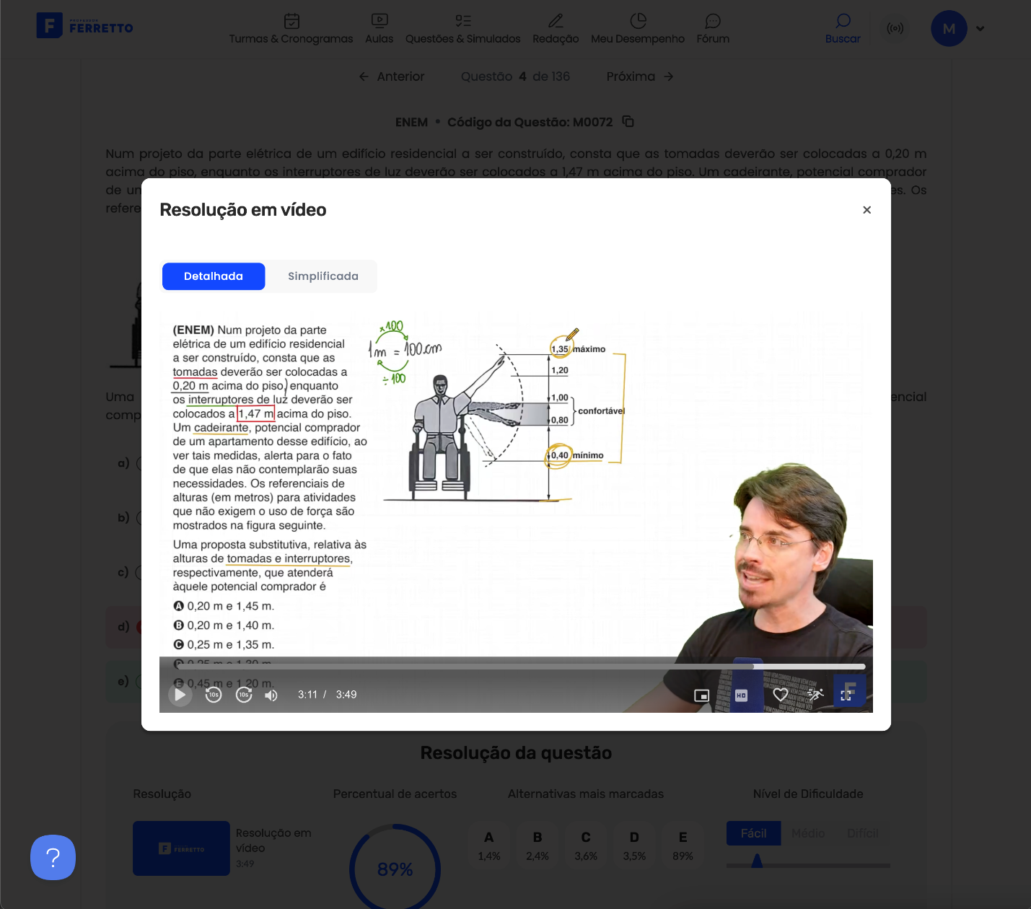The height and width of the screenshot is (909, 1031).
Task: Seek on the video progress bar
Action: coord(519,667)
